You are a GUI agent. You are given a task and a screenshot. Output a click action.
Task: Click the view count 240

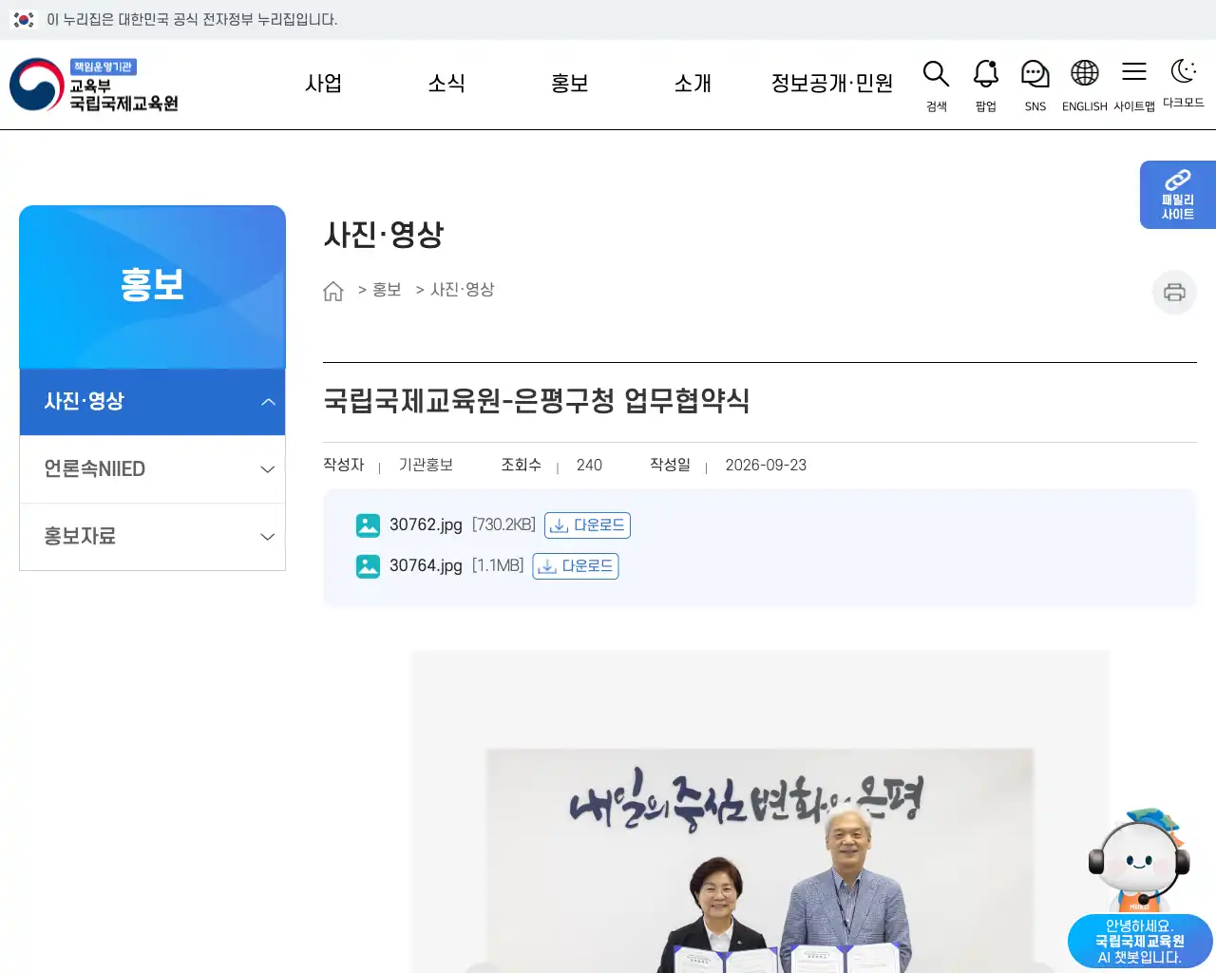click(x=589, y=466)
